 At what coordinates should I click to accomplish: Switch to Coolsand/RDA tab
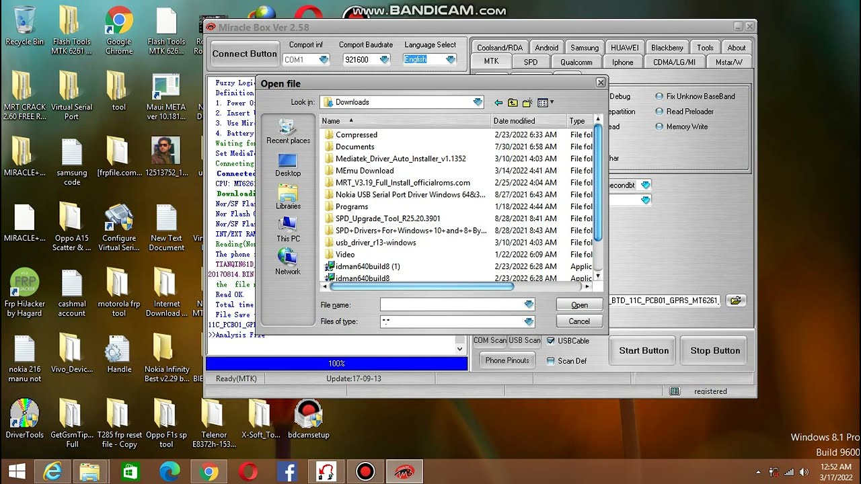pos(500,48)
